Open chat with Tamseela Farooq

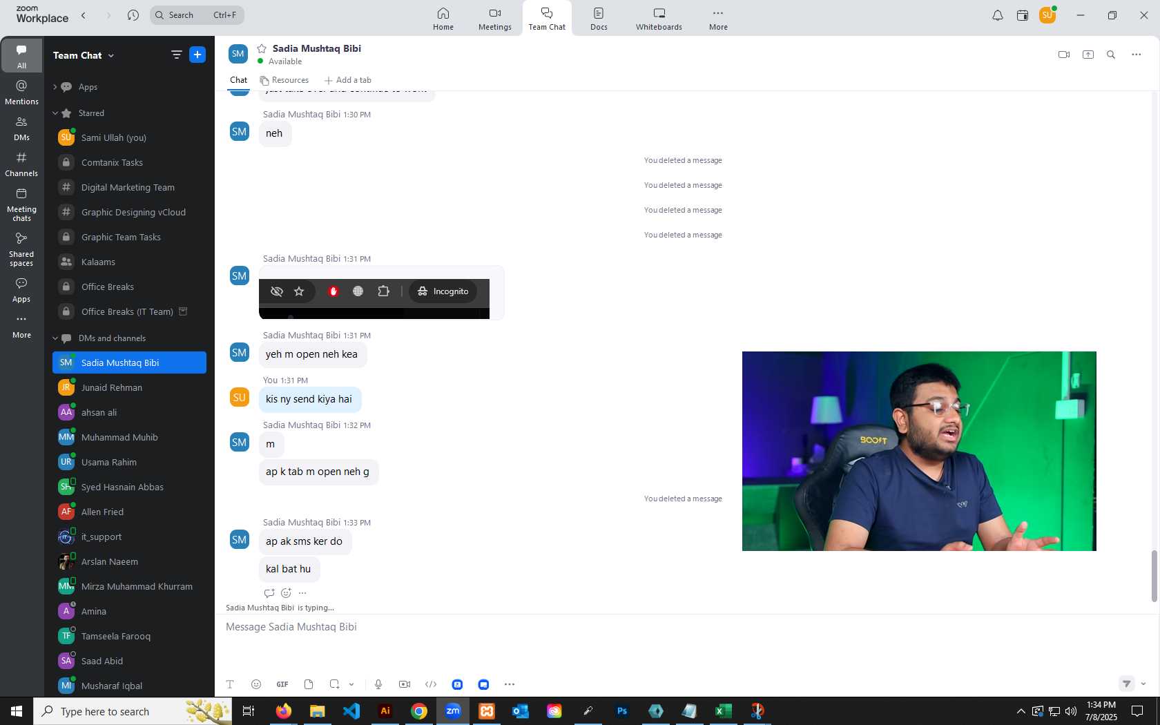pyautogui.click(x=129, y=636)
